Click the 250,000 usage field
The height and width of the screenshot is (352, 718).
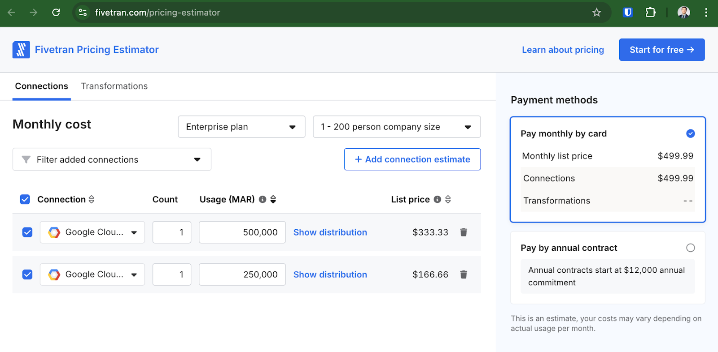(242, 274)
